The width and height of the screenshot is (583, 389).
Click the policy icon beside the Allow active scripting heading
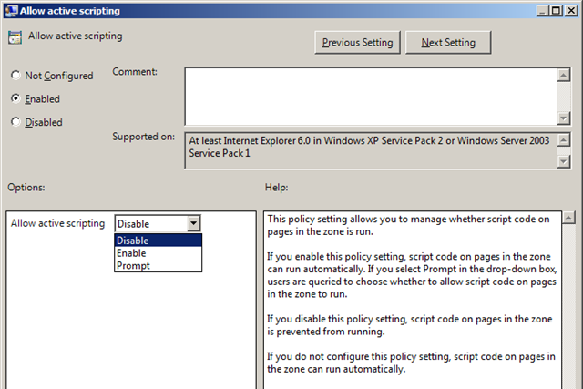14,37
